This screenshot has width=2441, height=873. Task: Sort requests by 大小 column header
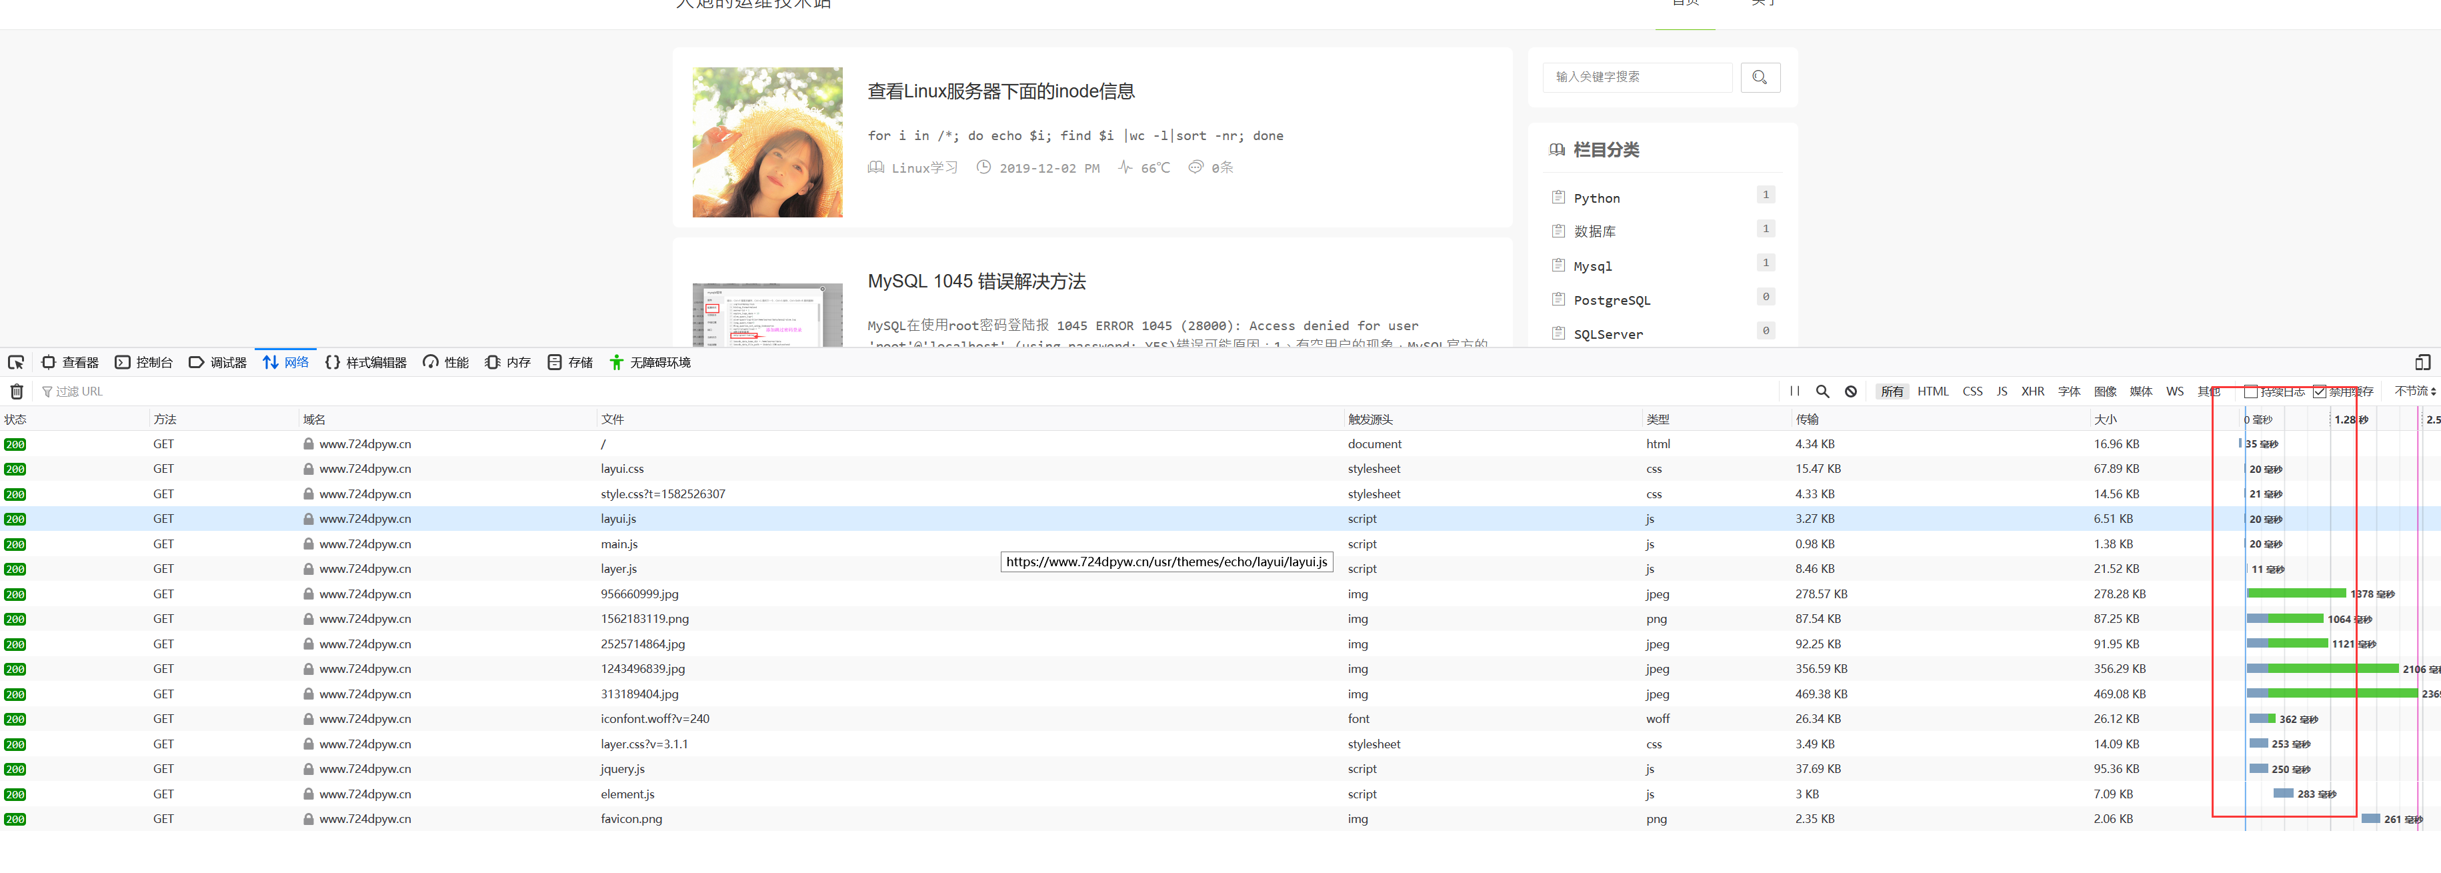click(x=2104, y=420)
